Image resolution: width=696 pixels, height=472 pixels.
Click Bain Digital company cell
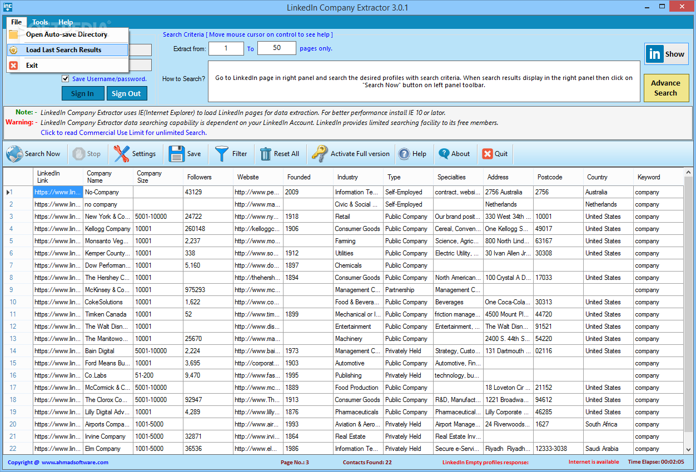coord(108,351)
